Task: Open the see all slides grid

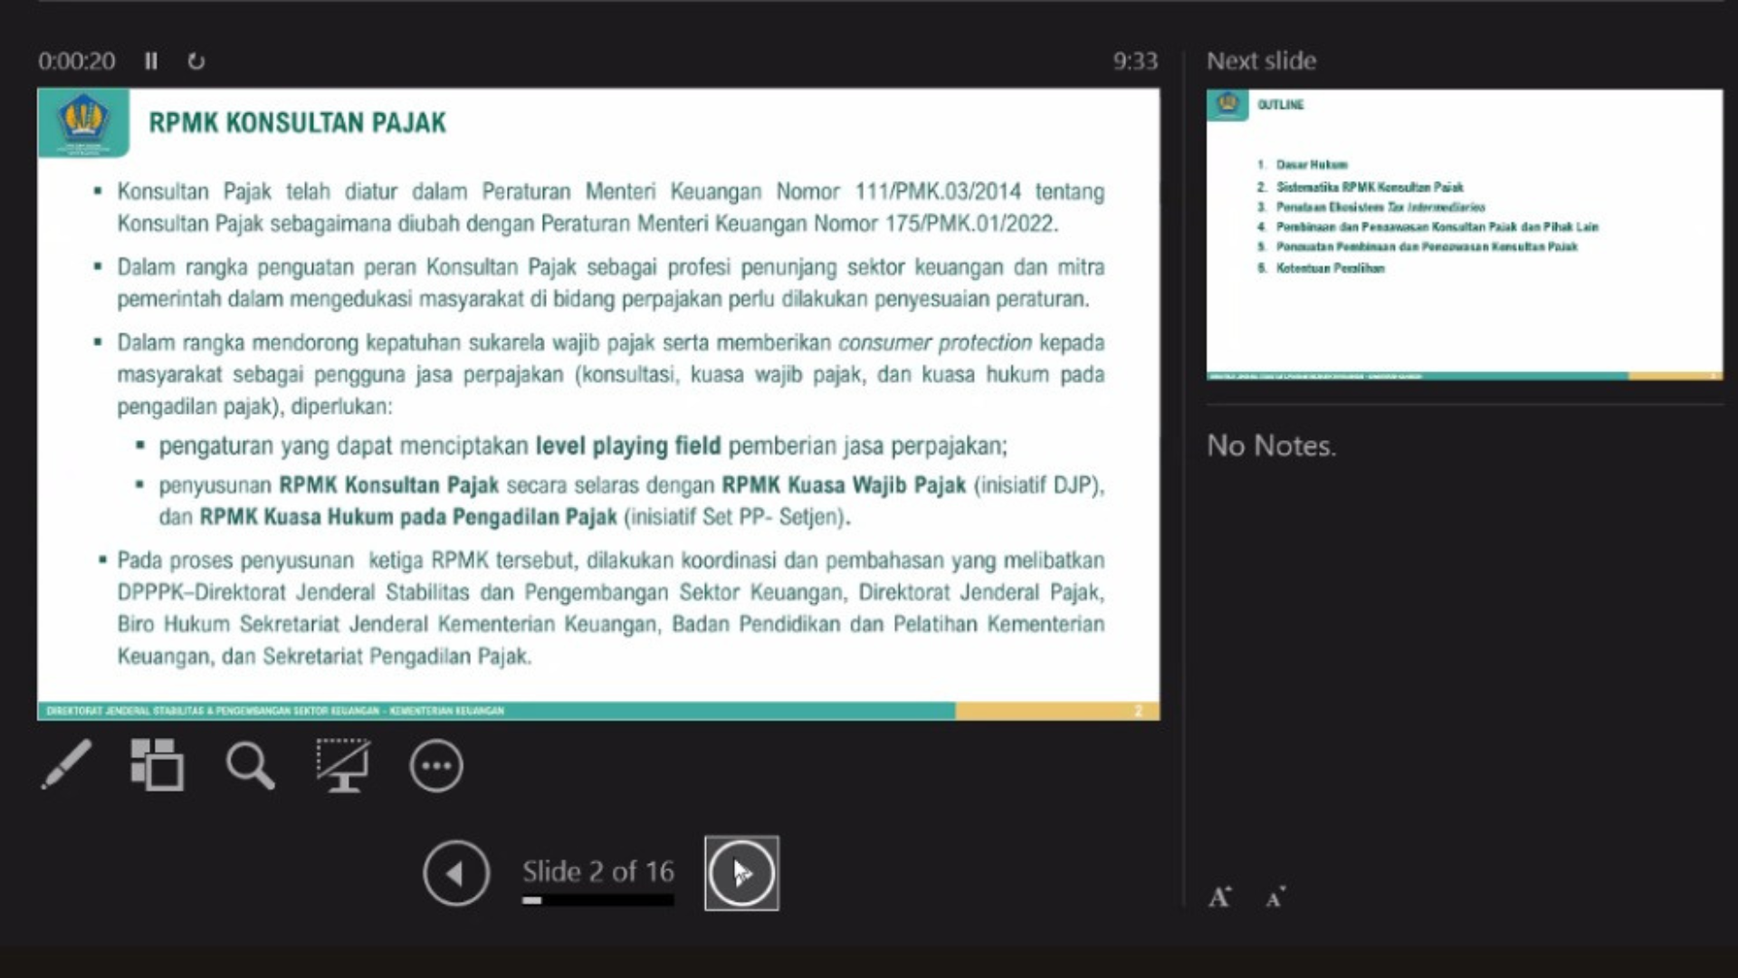Action: pyautogui.click(x=158, y=765)
